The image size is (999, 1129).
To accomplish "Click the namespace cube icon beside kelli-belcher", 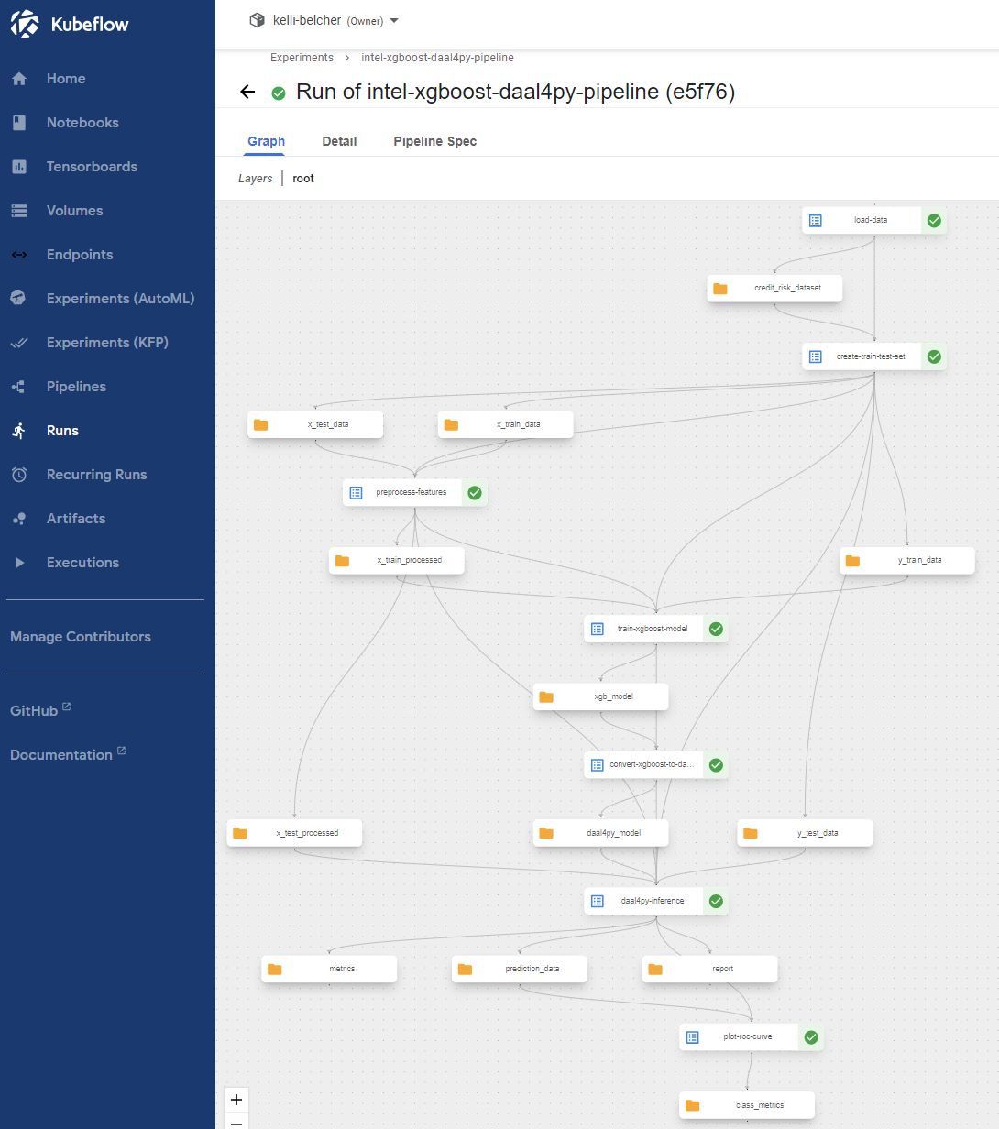I will tap(258, 20).
